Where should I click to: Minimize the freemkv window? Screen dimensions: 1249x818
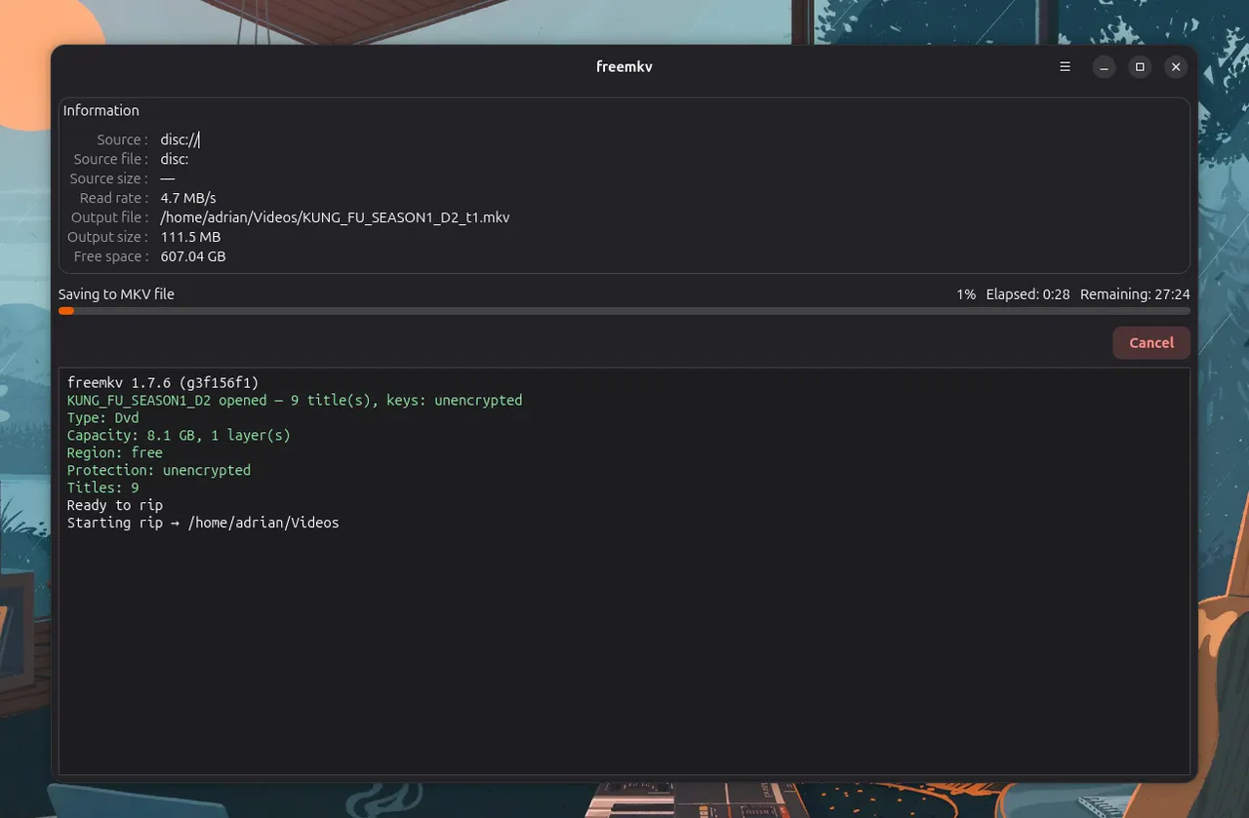1104,67
